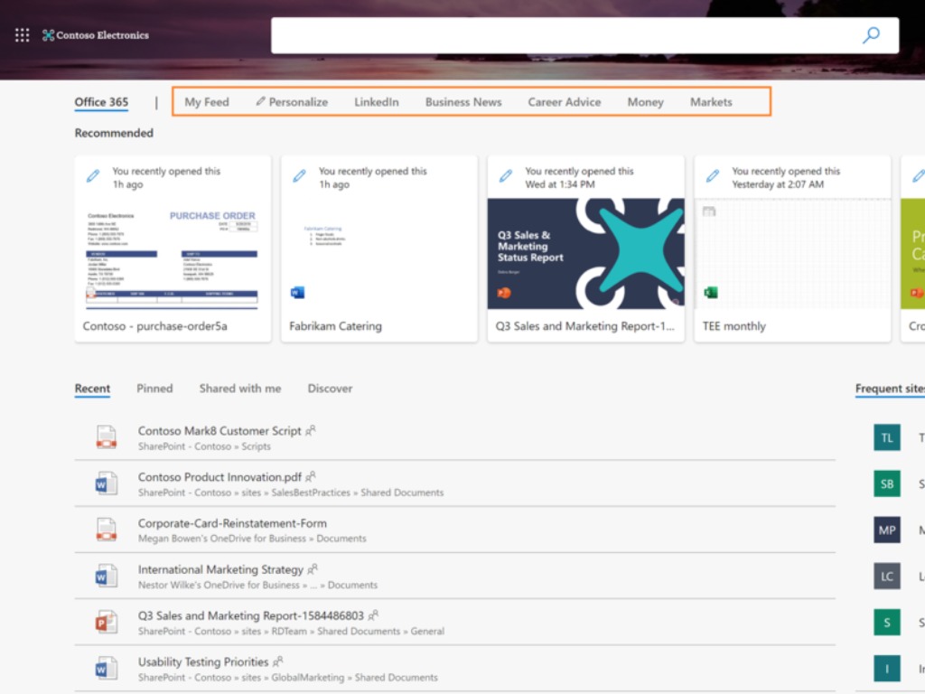Open Contoso Product Innovation.pdf file
Image resolution: width=925 pixels, height=694 pixels.
click(x=220, y=477)
